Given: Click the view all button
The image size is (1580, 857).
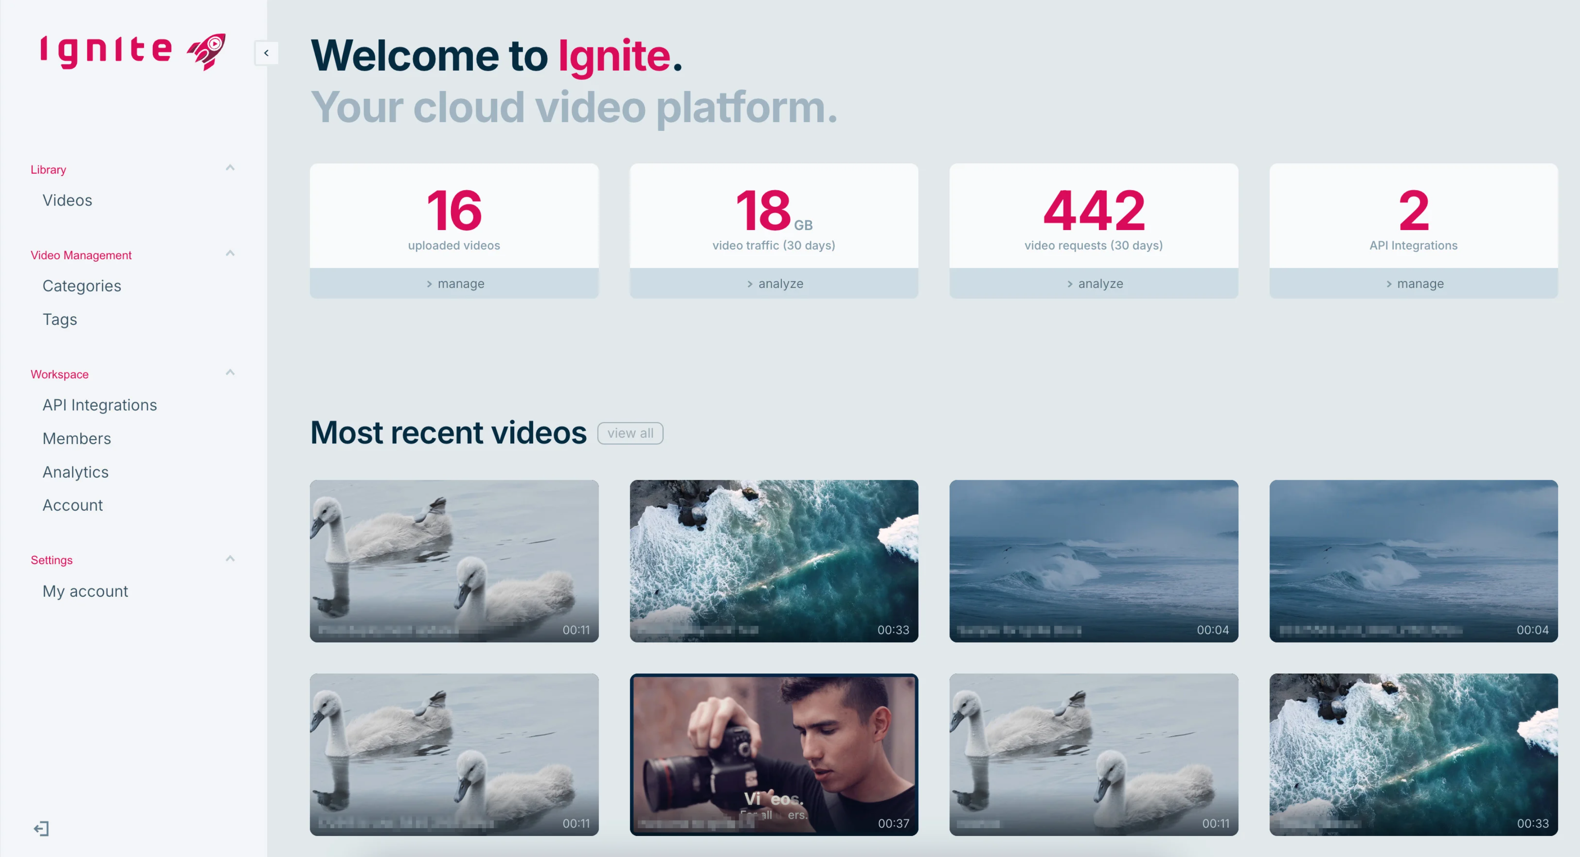Looking at the screenshot, I should coord(630,433).
